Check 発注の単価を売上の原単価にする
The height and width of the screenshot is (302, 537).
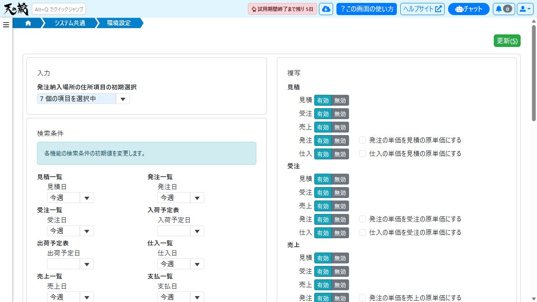tap(363, 298)
